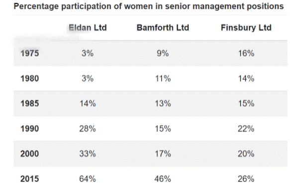Screen dimensions: 290x186
Task: Click the 2000 row label
Action: point(29,154)
